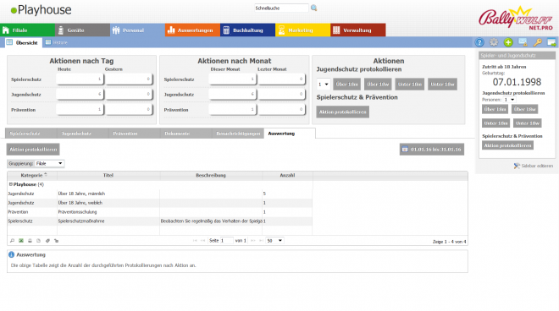Click sidebar Aktion protokollieren button

tap(507, 145)
